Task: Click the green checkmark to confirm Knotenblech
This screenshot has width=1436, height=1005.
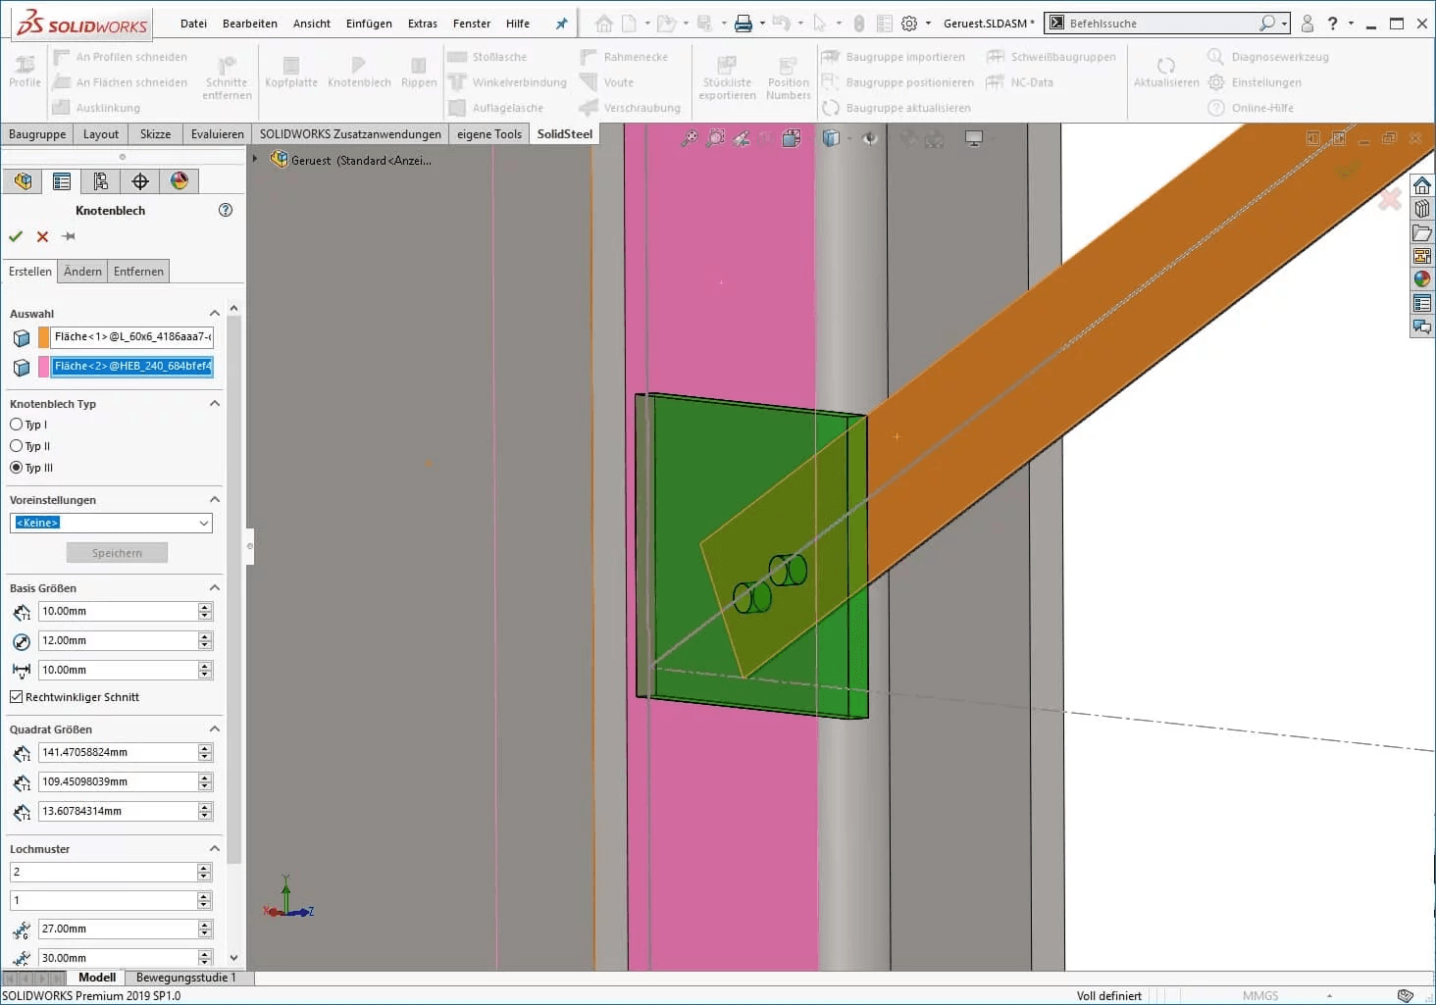Action: click(16, 236)
